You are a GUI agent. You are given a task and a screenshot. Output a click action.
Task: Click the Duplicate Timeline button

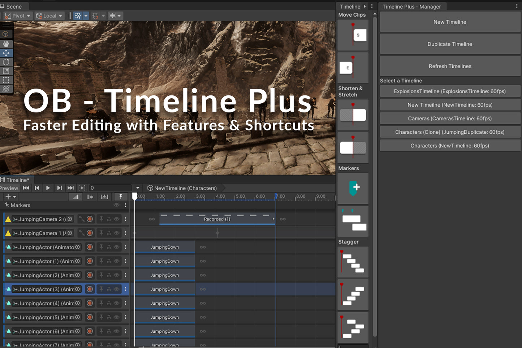coord(450,44)
